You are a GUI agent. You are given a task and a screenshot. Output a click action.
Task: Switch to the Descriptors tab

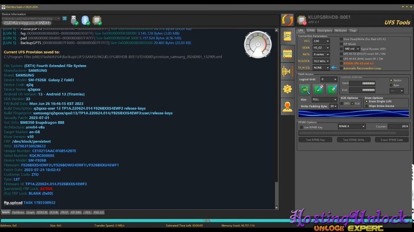tap(324, 31)
